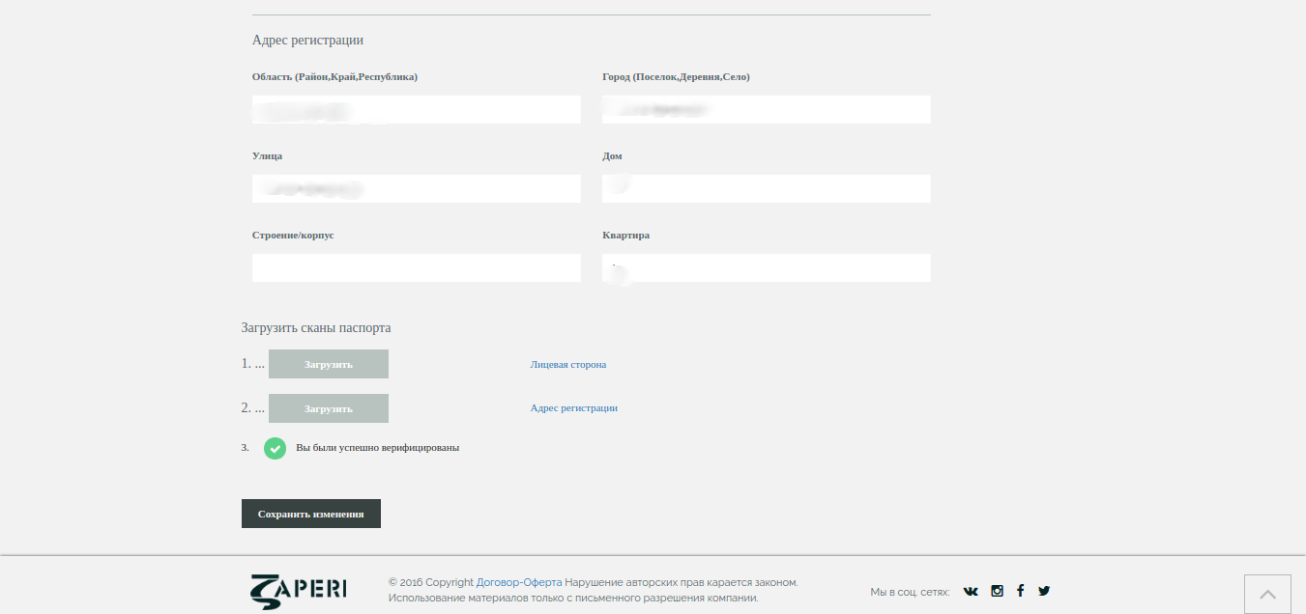1306x614 pixels.
Task: Upload scan using second Загрузить button
Action: 329,408
